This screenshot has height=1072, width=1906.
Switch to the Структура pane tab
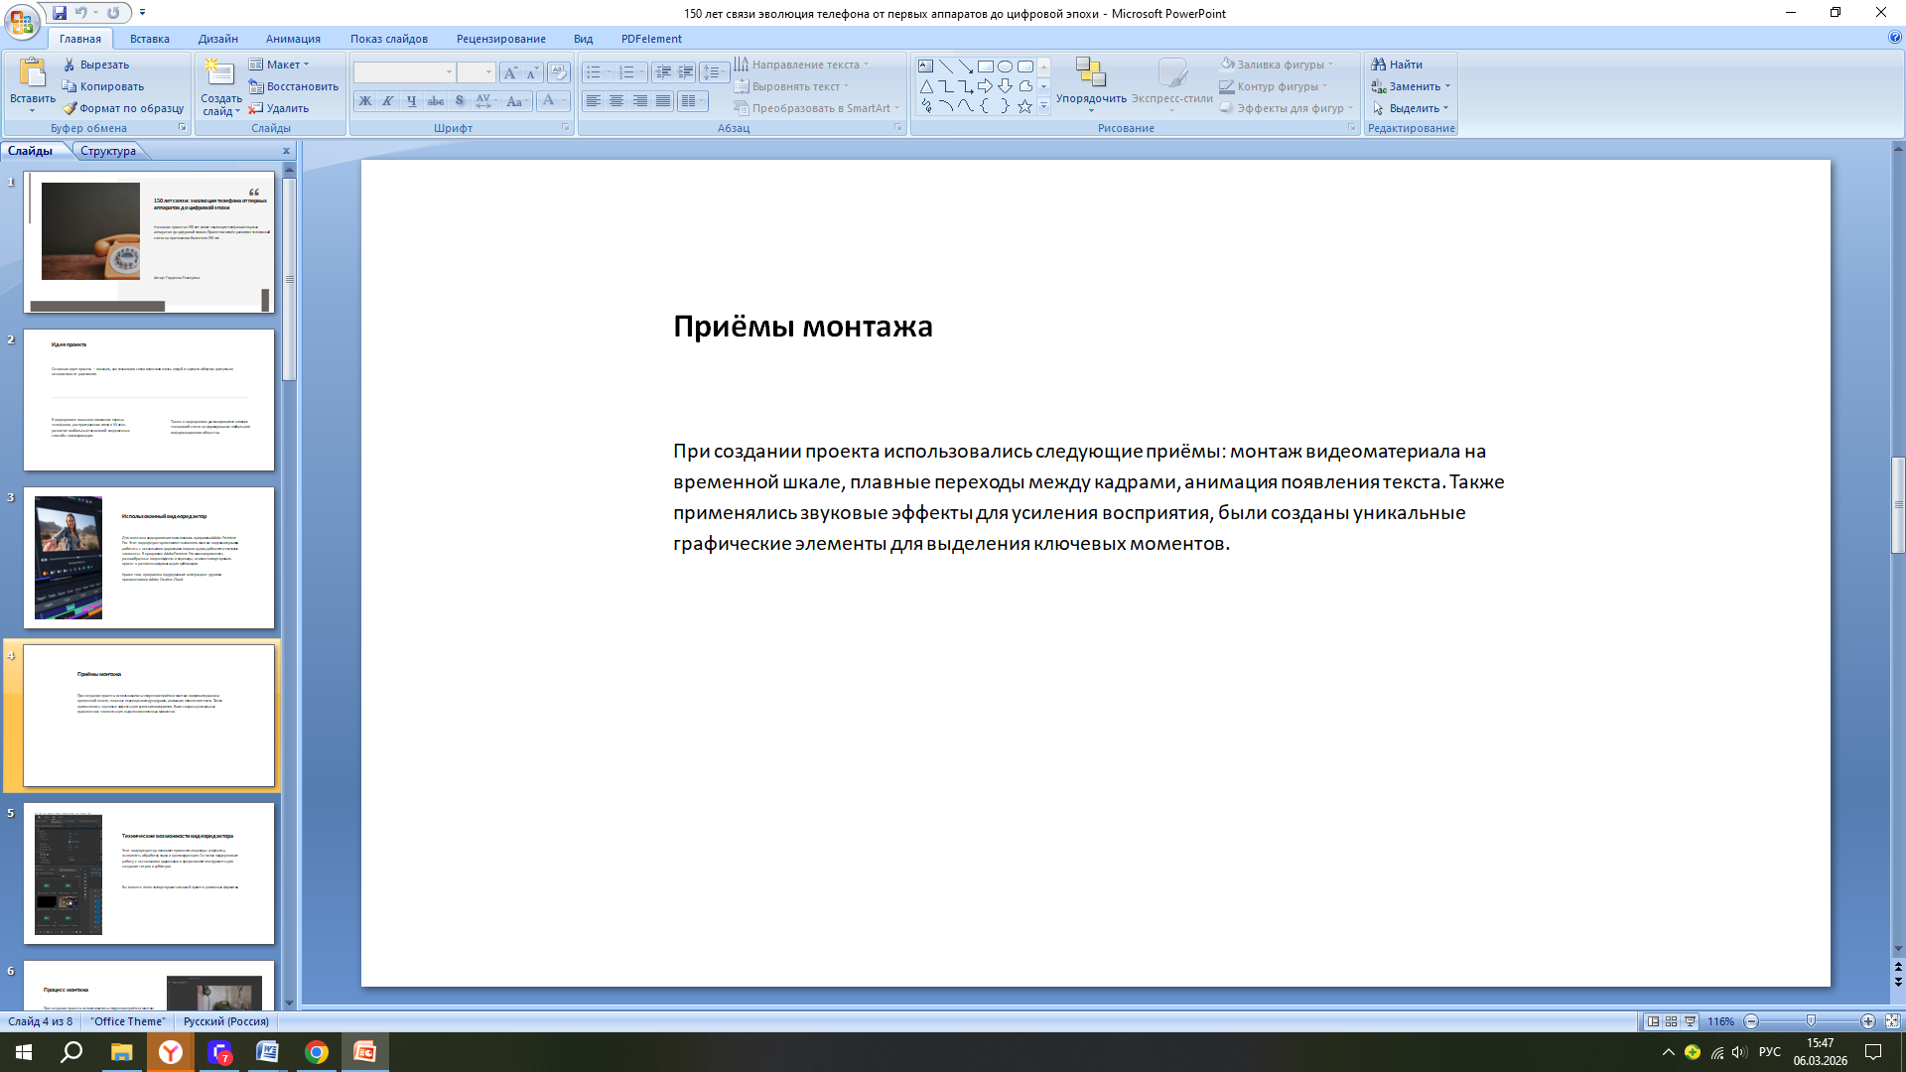point(108,151)
